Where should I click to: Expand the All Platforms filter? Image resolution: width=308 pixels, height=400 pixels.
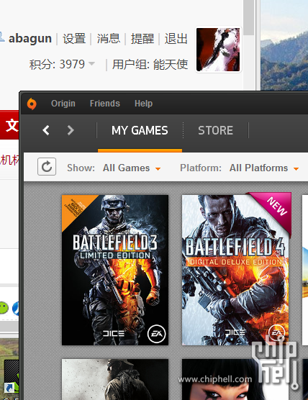pyautogui.click(x=264, y=168)
